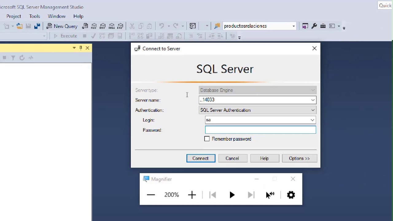Image resolution: width=393 pixels, height=221 pixels.
Task: Click the Object Explorer activity monitor icon
Action: coord(31,58)
